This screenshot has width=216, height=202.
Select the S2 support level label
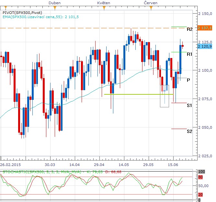[189, 131]
